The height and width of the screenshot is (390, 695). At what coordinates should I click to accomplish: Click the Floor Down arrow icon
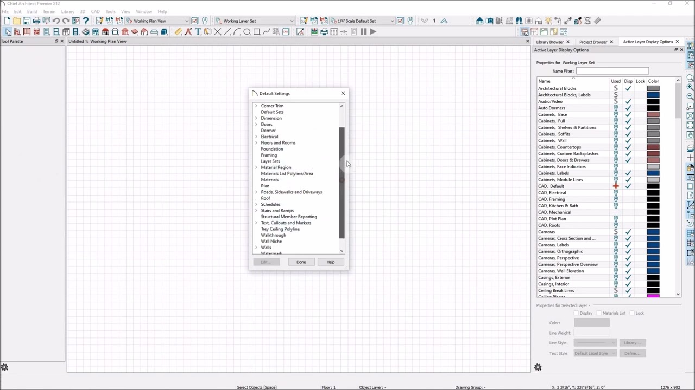(424, 21)
